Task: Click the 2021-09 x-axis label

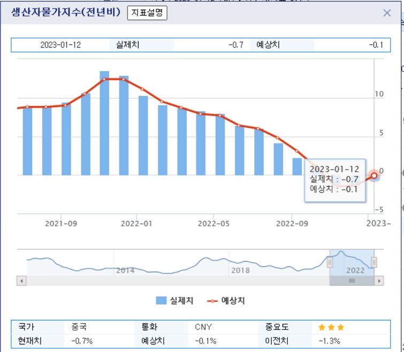Action: click(x=61, y=224)
